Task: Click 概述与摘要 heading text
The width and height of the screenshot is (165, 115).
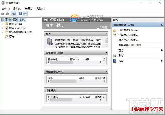Action: coord(55,25)
